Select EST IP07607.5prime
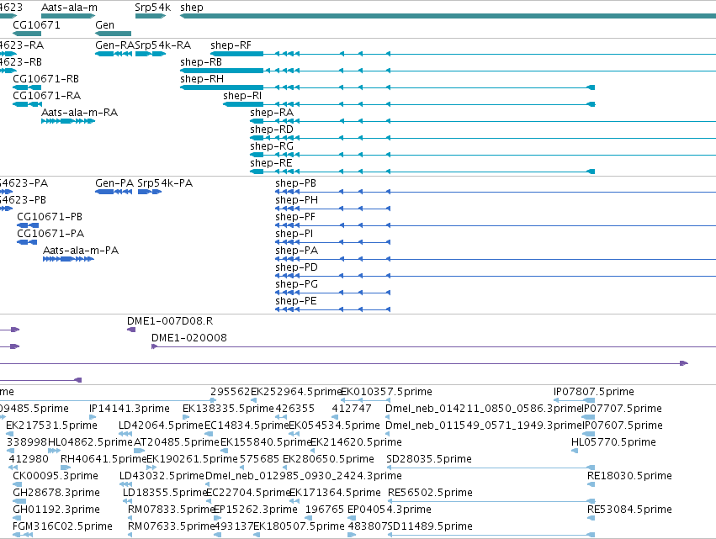Viewport: 716px width, 539px height. coord(623,425)
